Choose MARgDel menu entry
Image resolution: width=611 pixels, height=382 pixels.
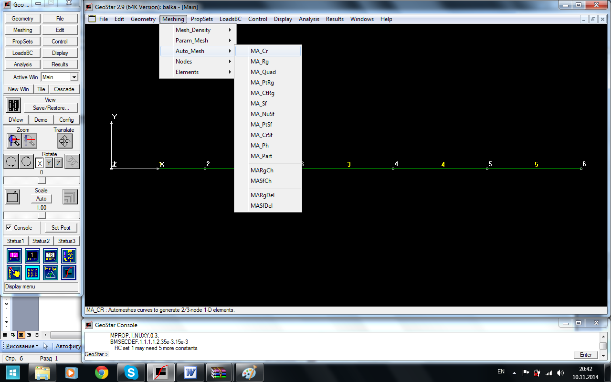pyautogui.click(x=268, y=195)
